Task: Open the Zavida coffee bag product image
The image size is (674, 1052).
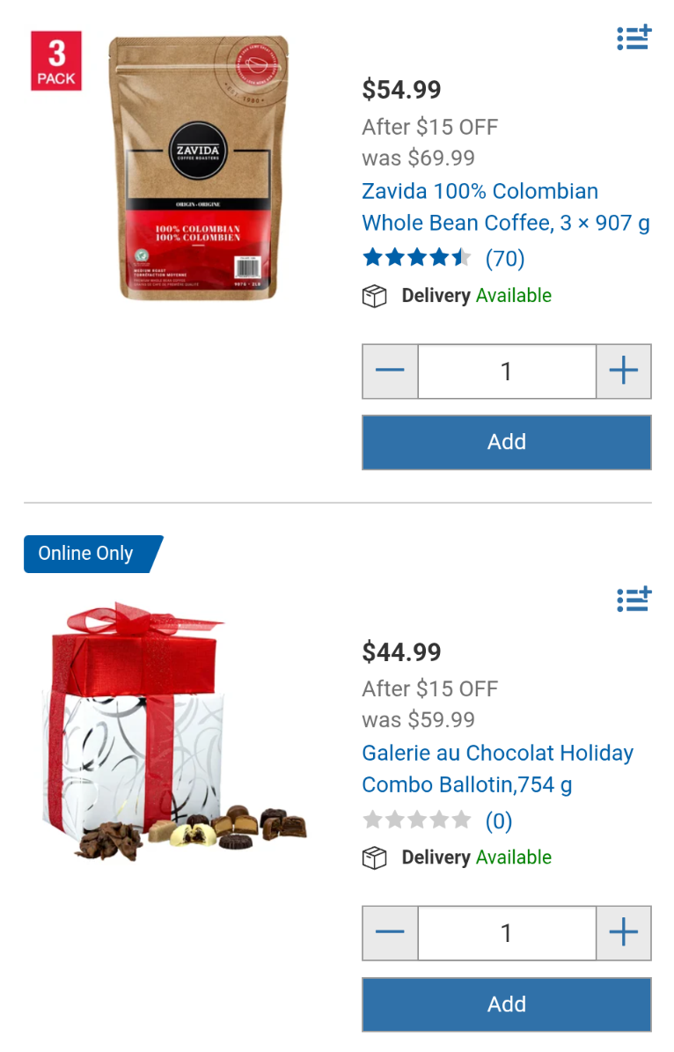Action: [x=199, y=168]
